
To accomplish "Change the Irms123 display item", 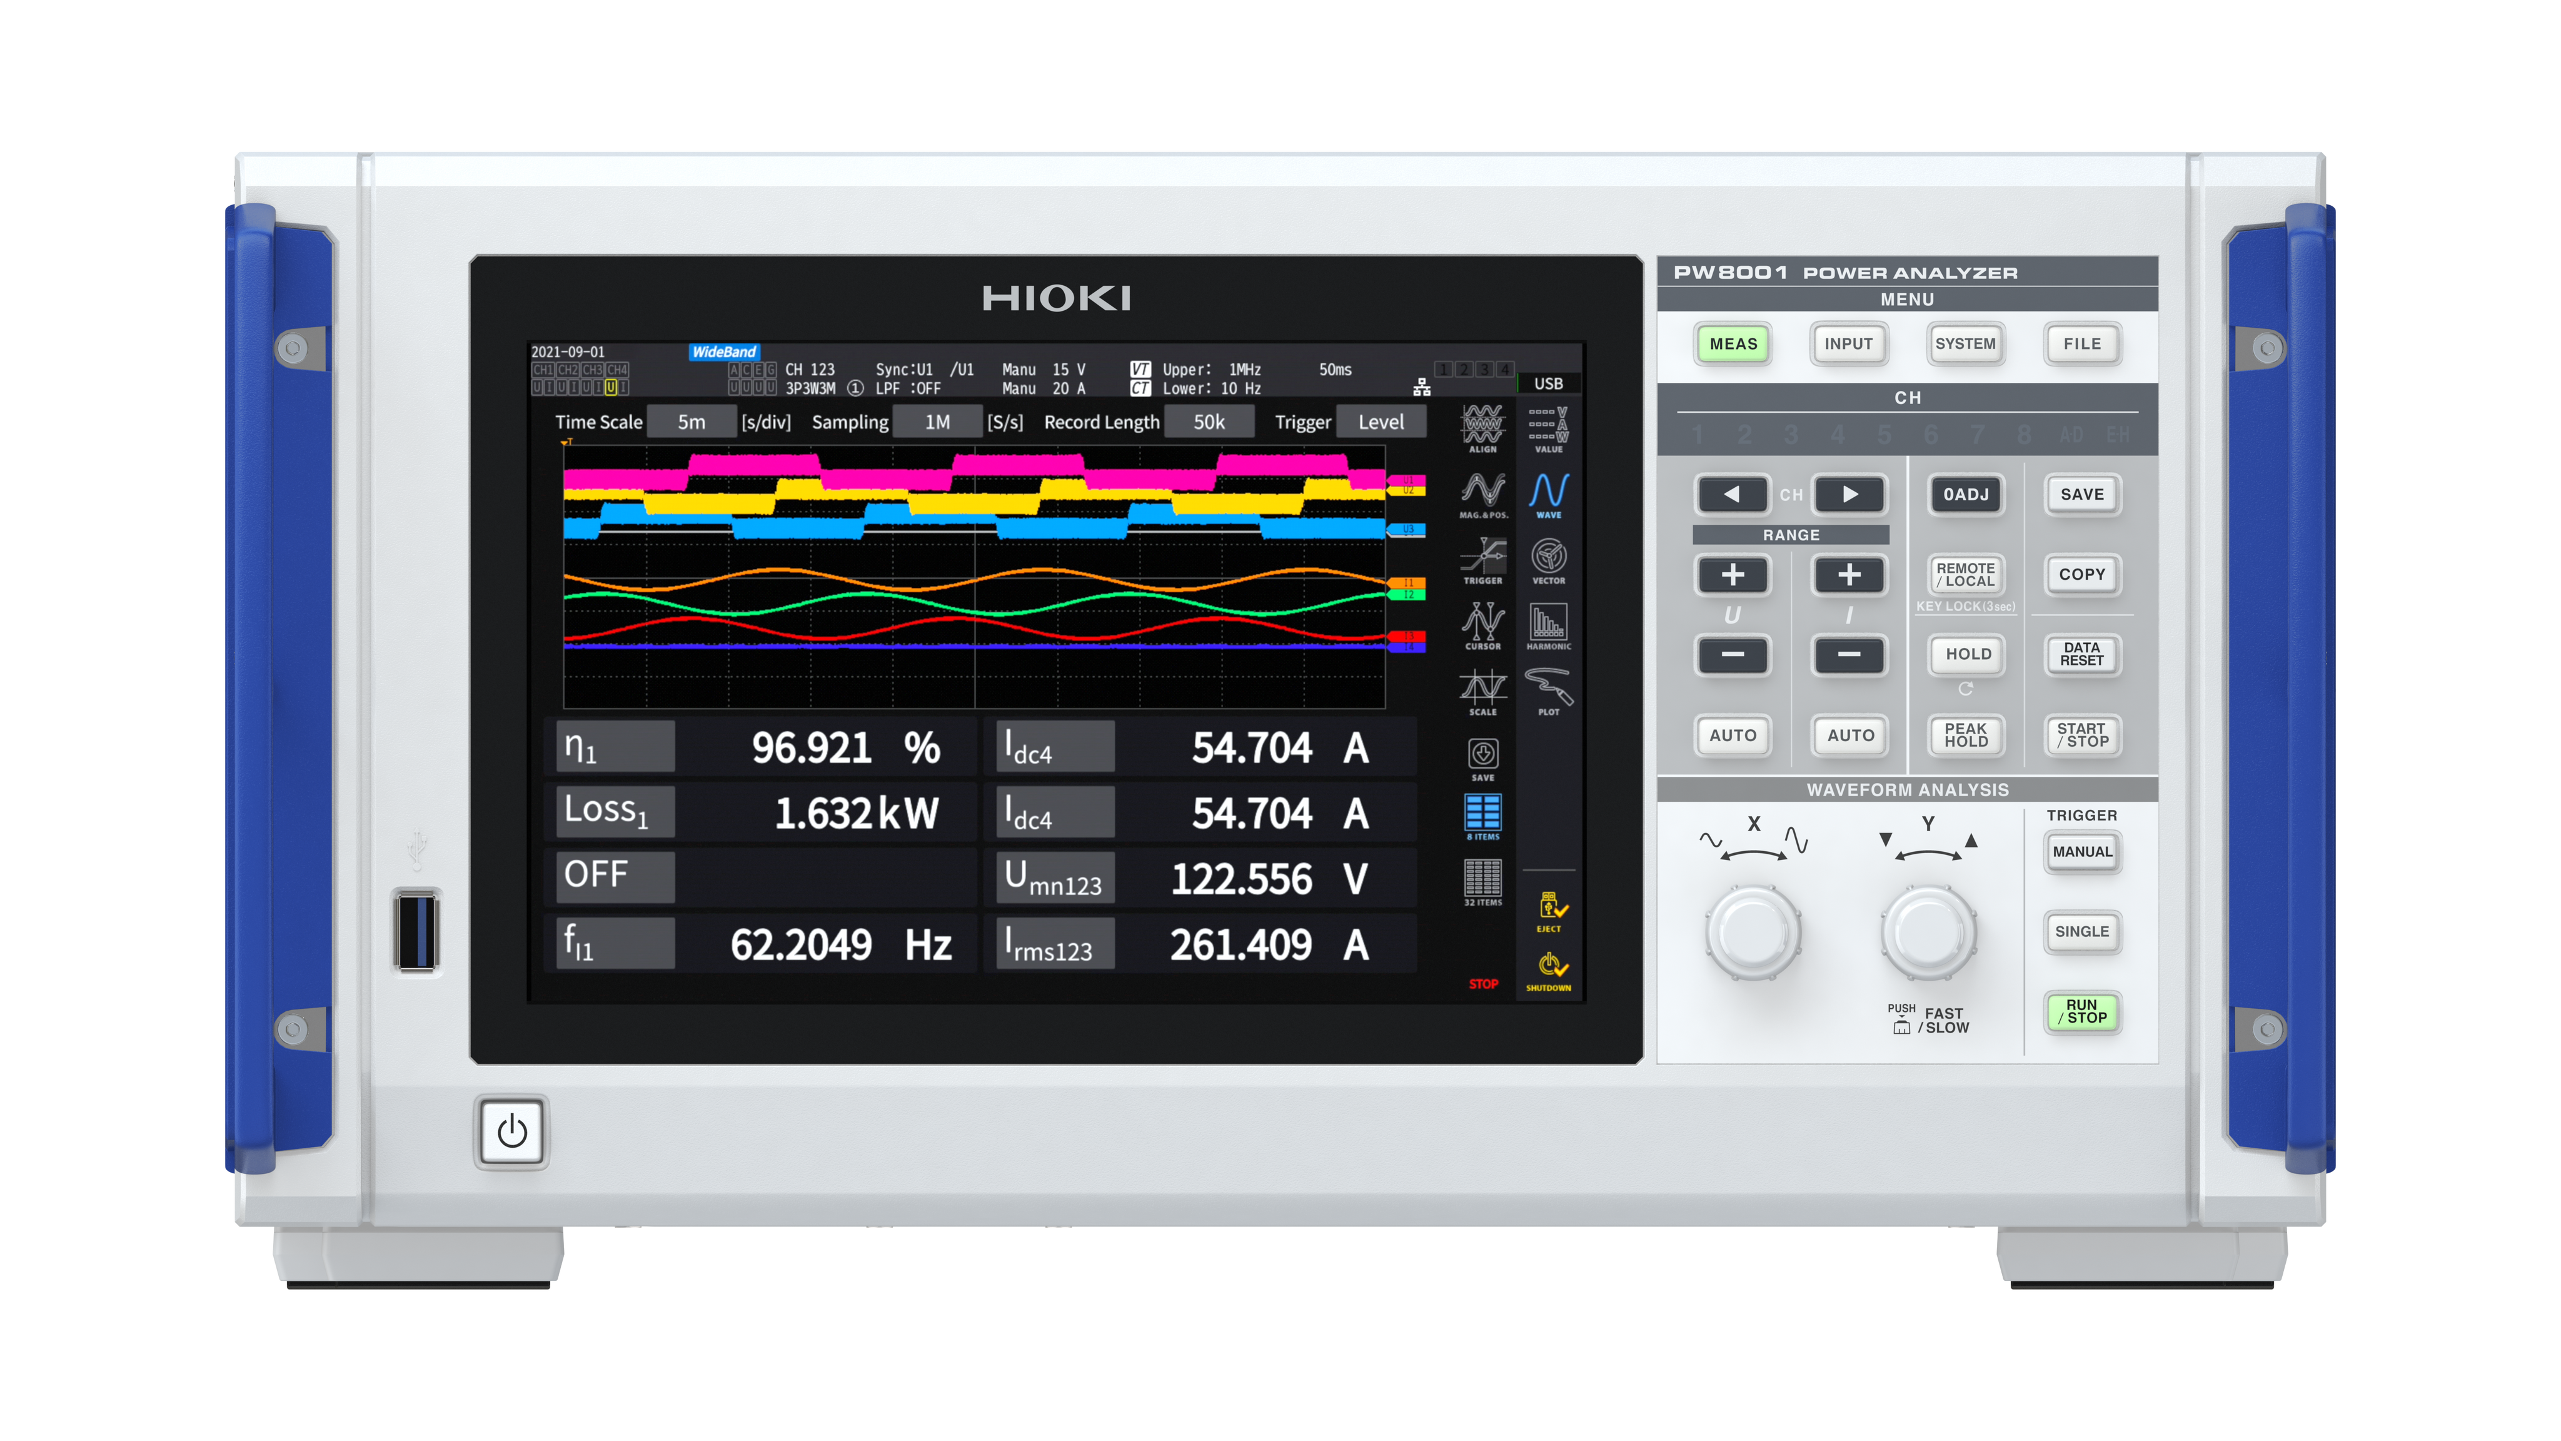I will click(1055, 943).
